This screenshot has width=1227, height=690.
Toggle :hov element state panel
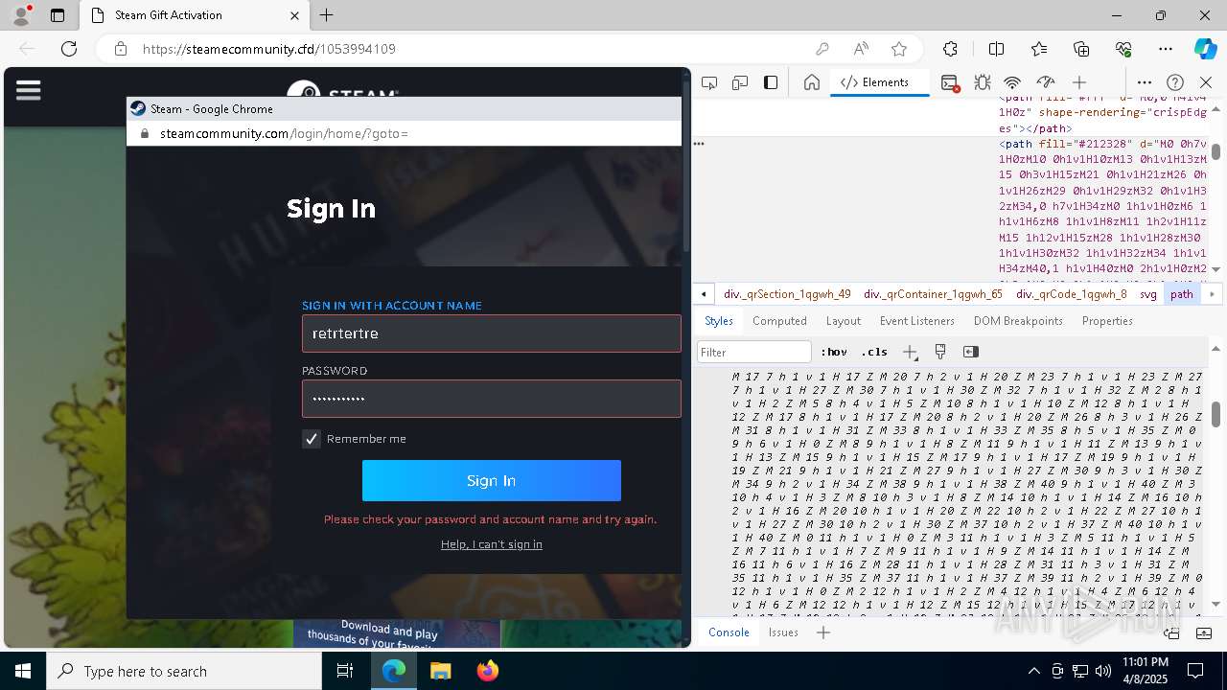pyautogui.click(x=834, y=352)
